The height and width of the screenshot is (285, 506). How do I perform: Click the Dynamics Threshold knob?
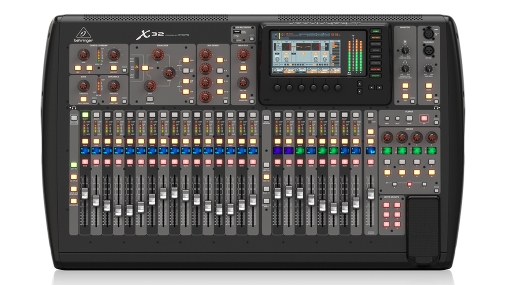pyautogui.click(x=113, y=86)
